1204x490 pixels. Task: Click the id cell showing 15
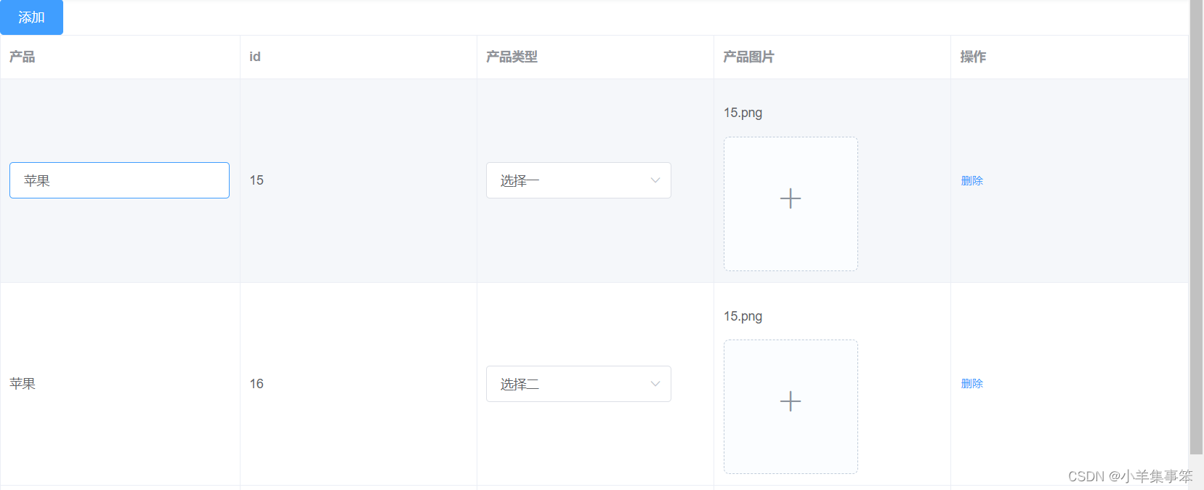[256, 180]
